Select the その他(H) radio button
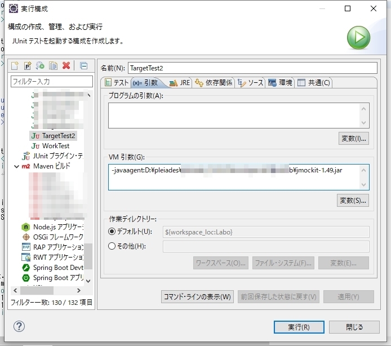Viewport: 391px width, 346px height. (112, 246)
